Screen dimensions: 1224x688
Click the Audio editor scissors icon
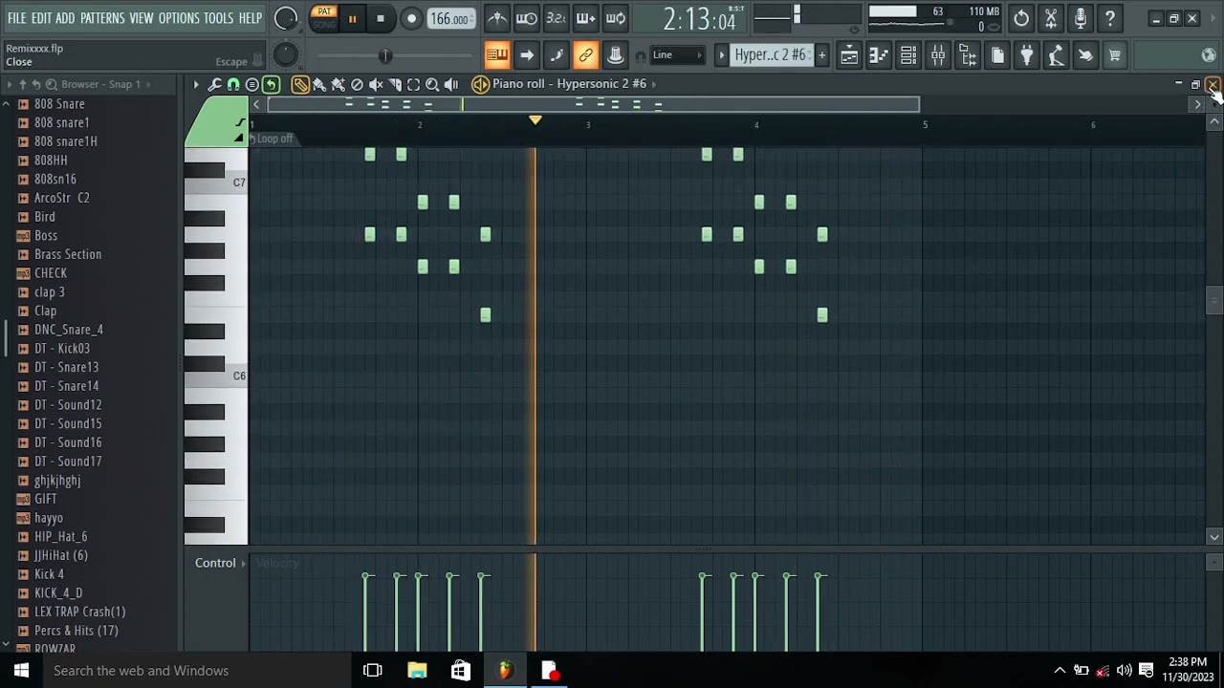click(1051, 18)
